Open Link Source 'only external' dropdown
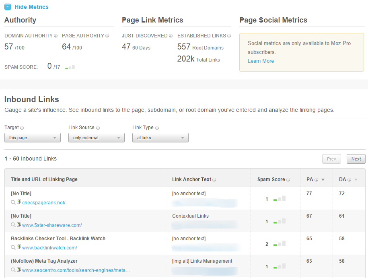Image resolution: width=368 pixels, height=278 pixels. click(x=97, y=138)
